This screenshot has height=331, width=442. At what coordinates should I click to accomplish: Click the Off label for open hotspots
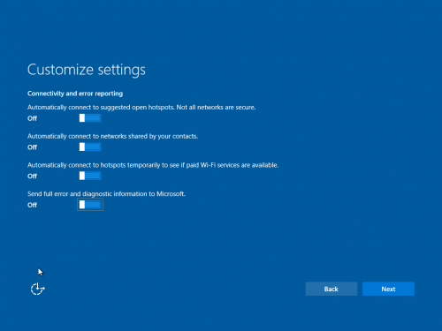click(x=32, y=118)
